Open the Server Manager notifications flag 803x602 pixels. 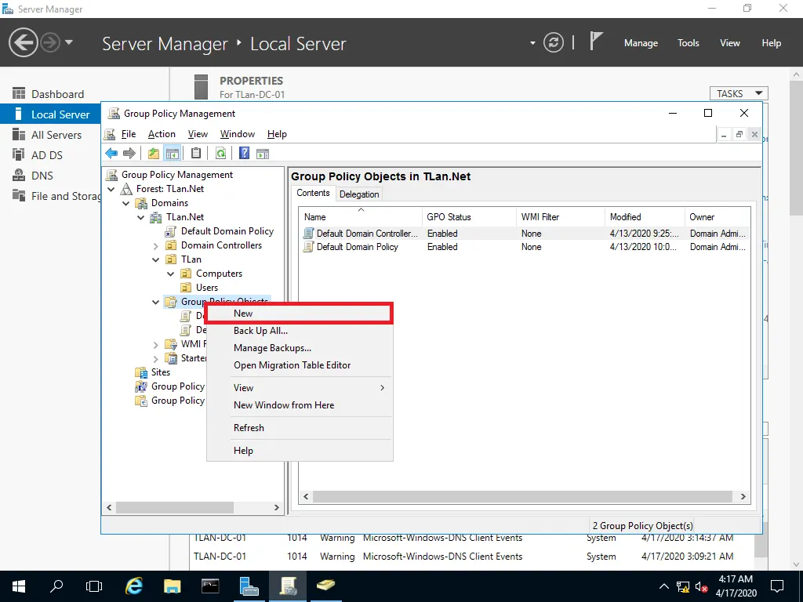coord(595,42)
